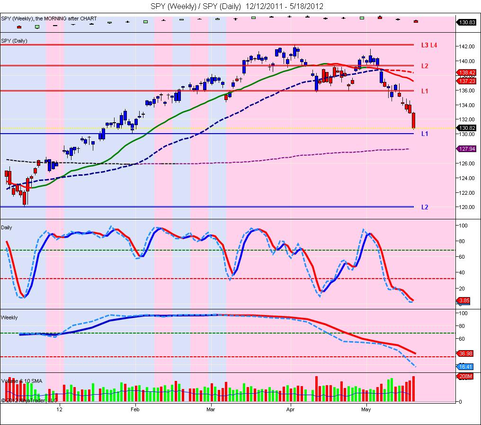Click the red "L2" resistance label
Image resolution: width=481 pixels, height=425 pixels.
(425, 66)
